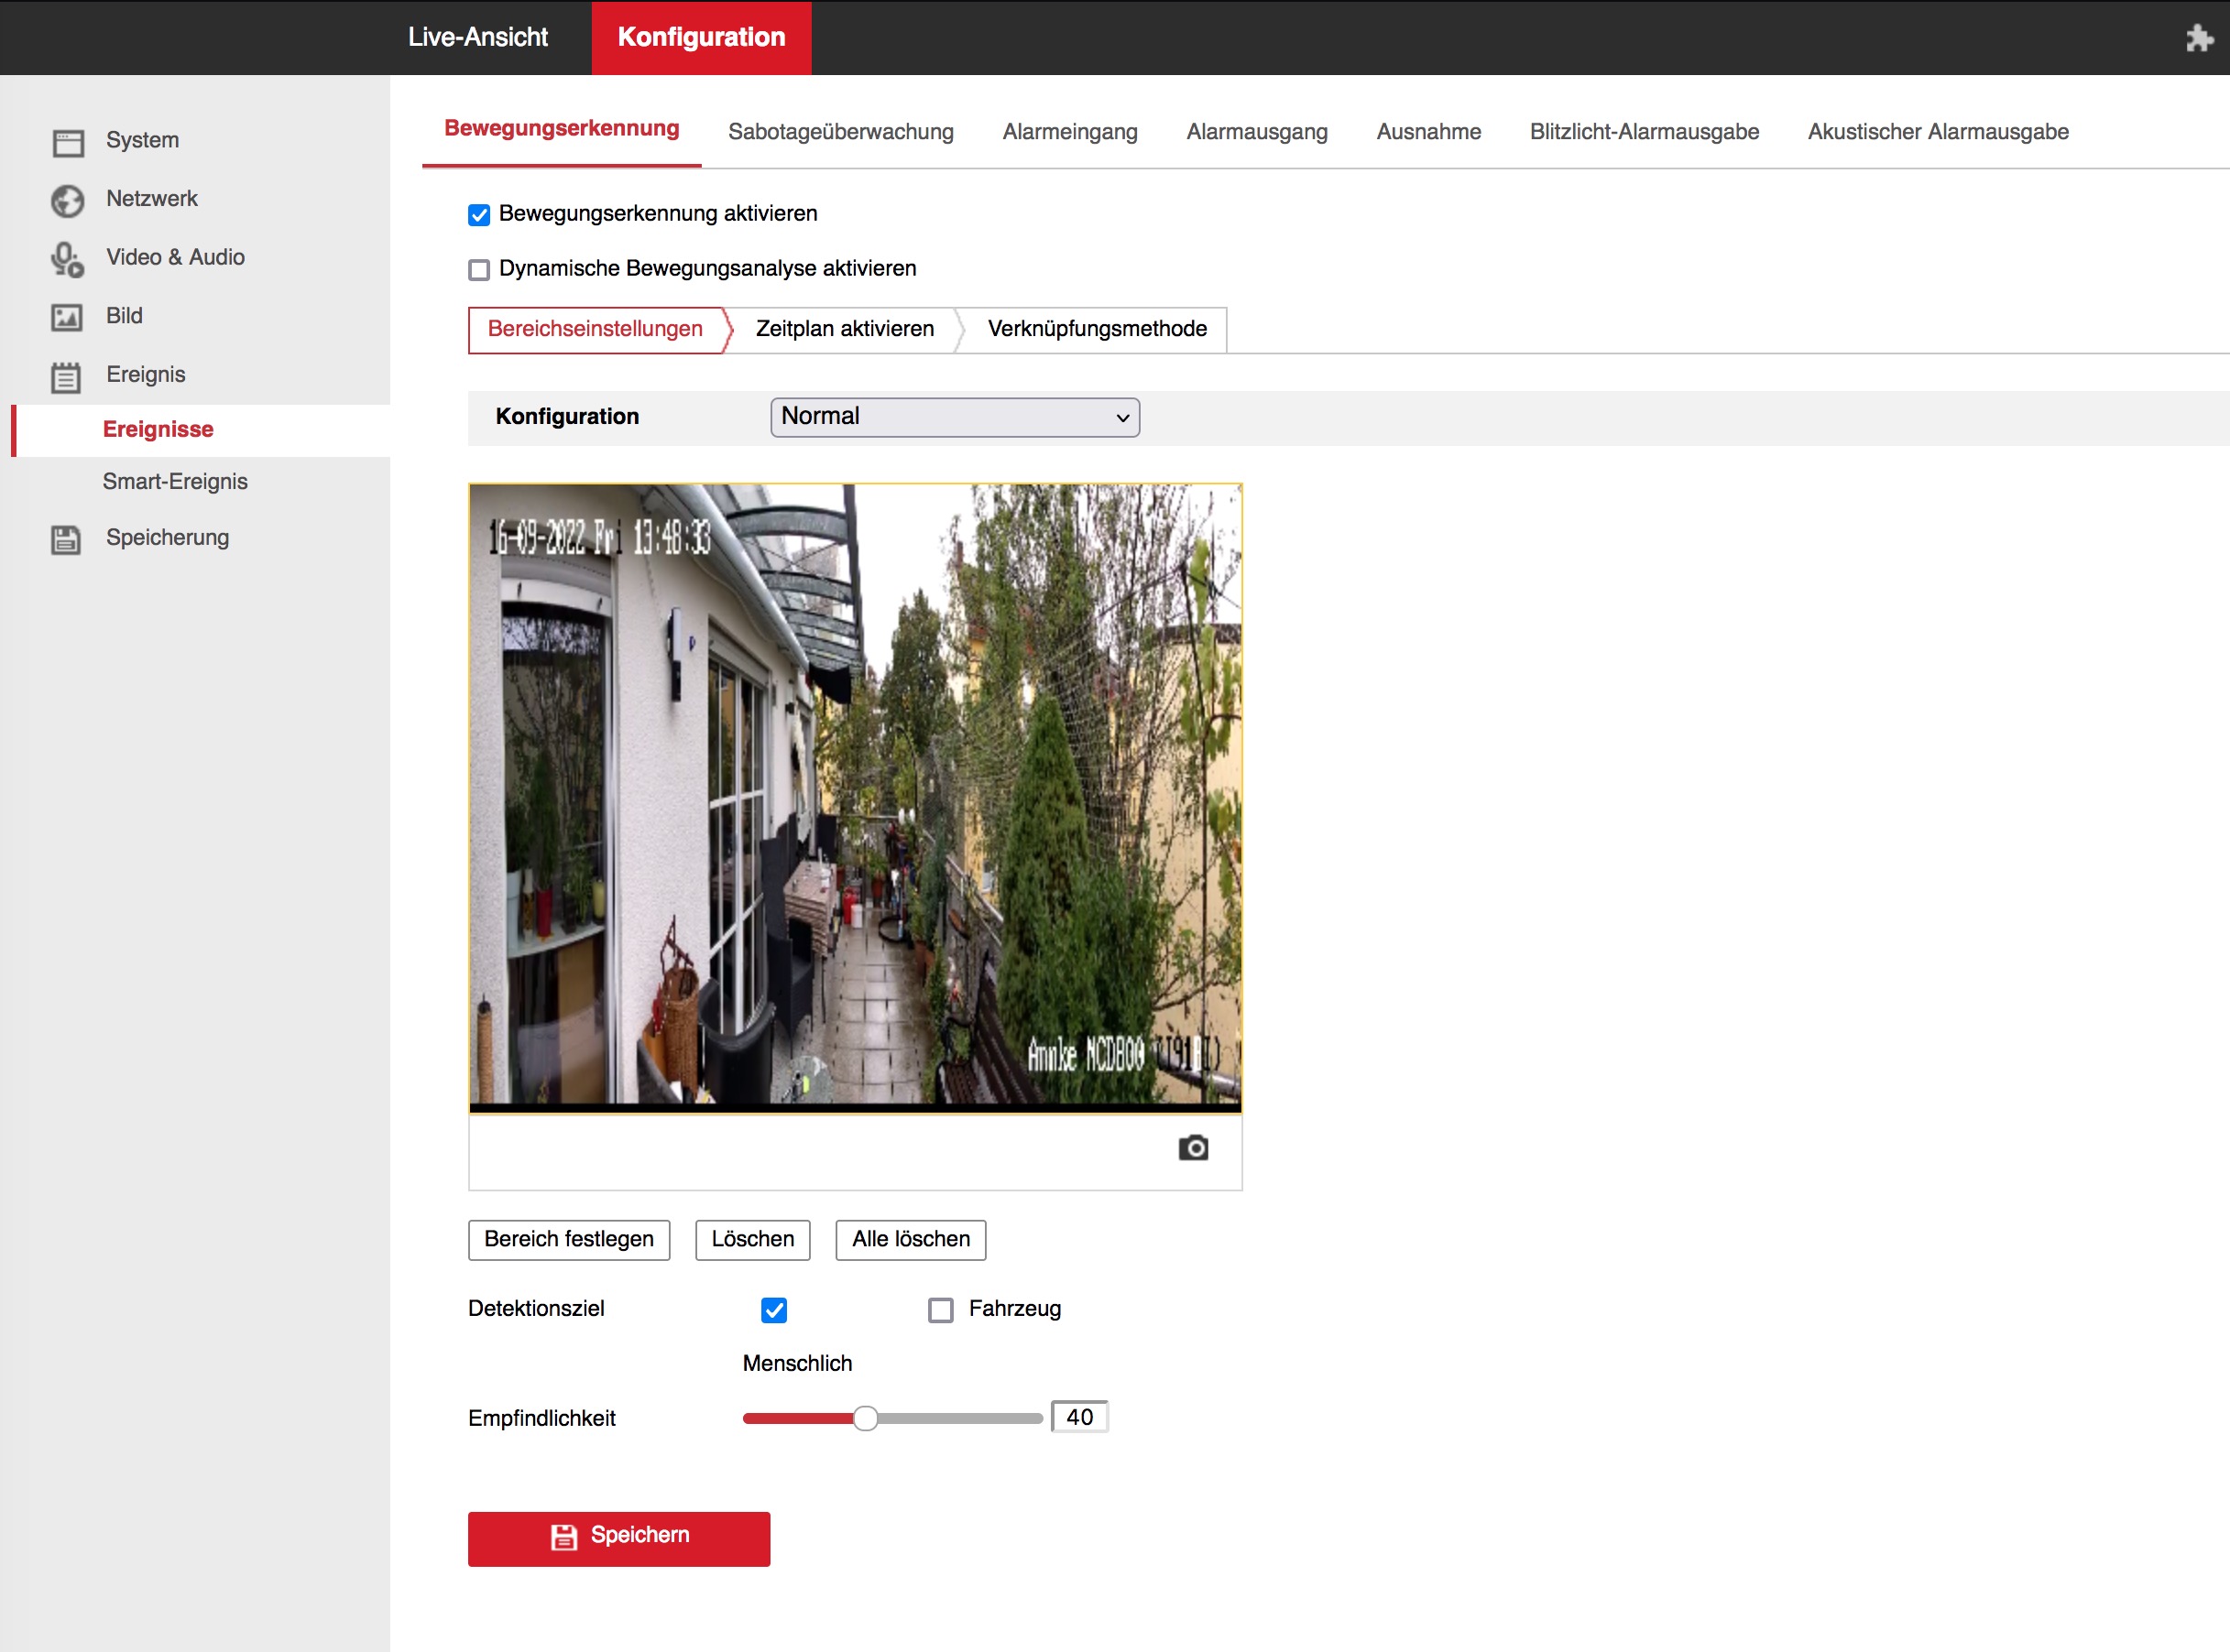Collapse the Ereignis sidebar section

146,374
